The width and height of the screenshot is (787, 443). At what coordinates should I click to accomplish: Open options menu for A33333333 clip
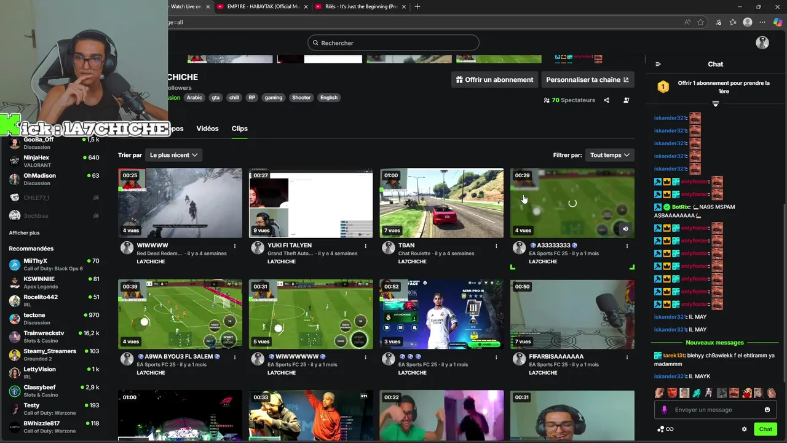[x=627, y=246]
